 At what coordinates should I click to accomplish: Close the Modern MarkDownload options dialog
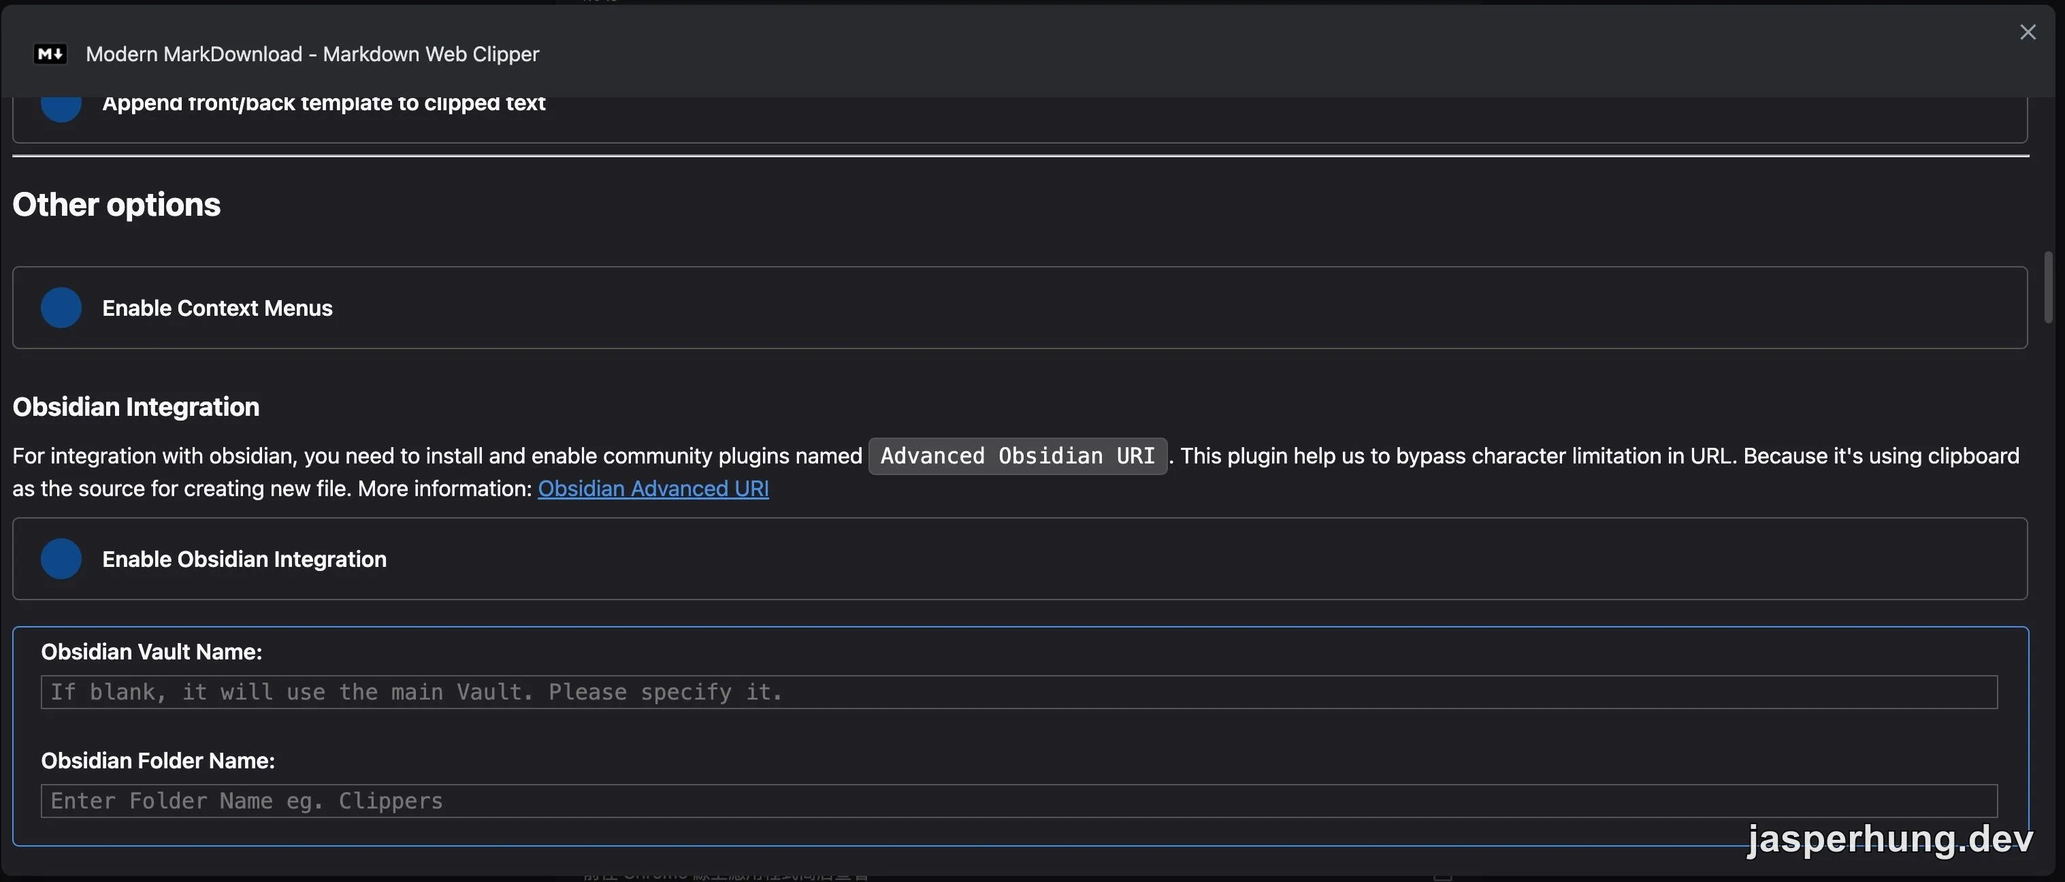coord(2028,32)
